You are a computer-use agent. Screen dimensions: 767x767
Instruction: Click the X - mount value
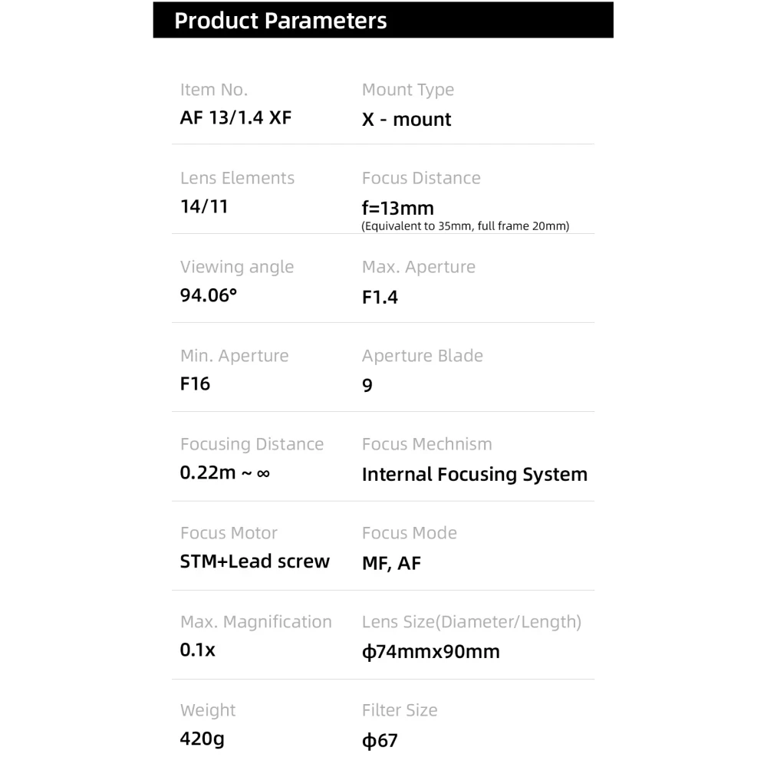[x=407, y=120]
